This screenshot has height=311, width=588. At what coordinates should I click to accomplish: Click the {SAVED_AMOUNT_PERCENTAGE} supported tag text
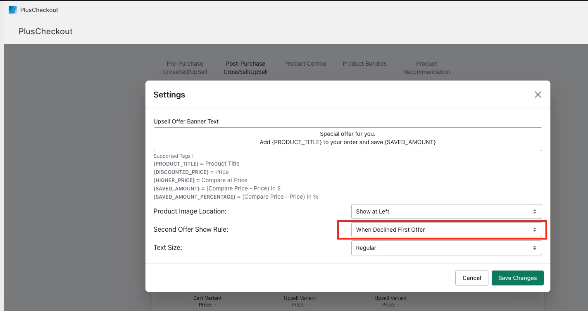[x=194, y=197]
